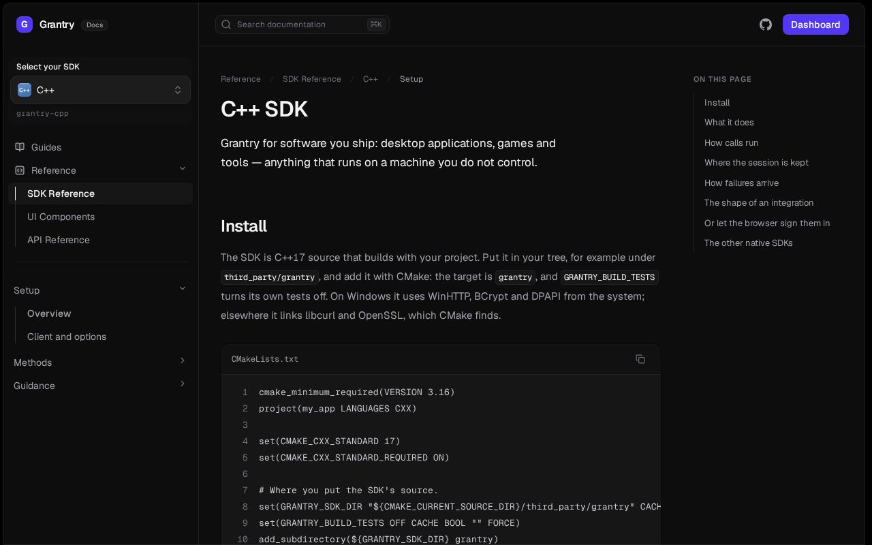Open the GitHub repository icon
872x545 pixels.
(x=766, y=25)
